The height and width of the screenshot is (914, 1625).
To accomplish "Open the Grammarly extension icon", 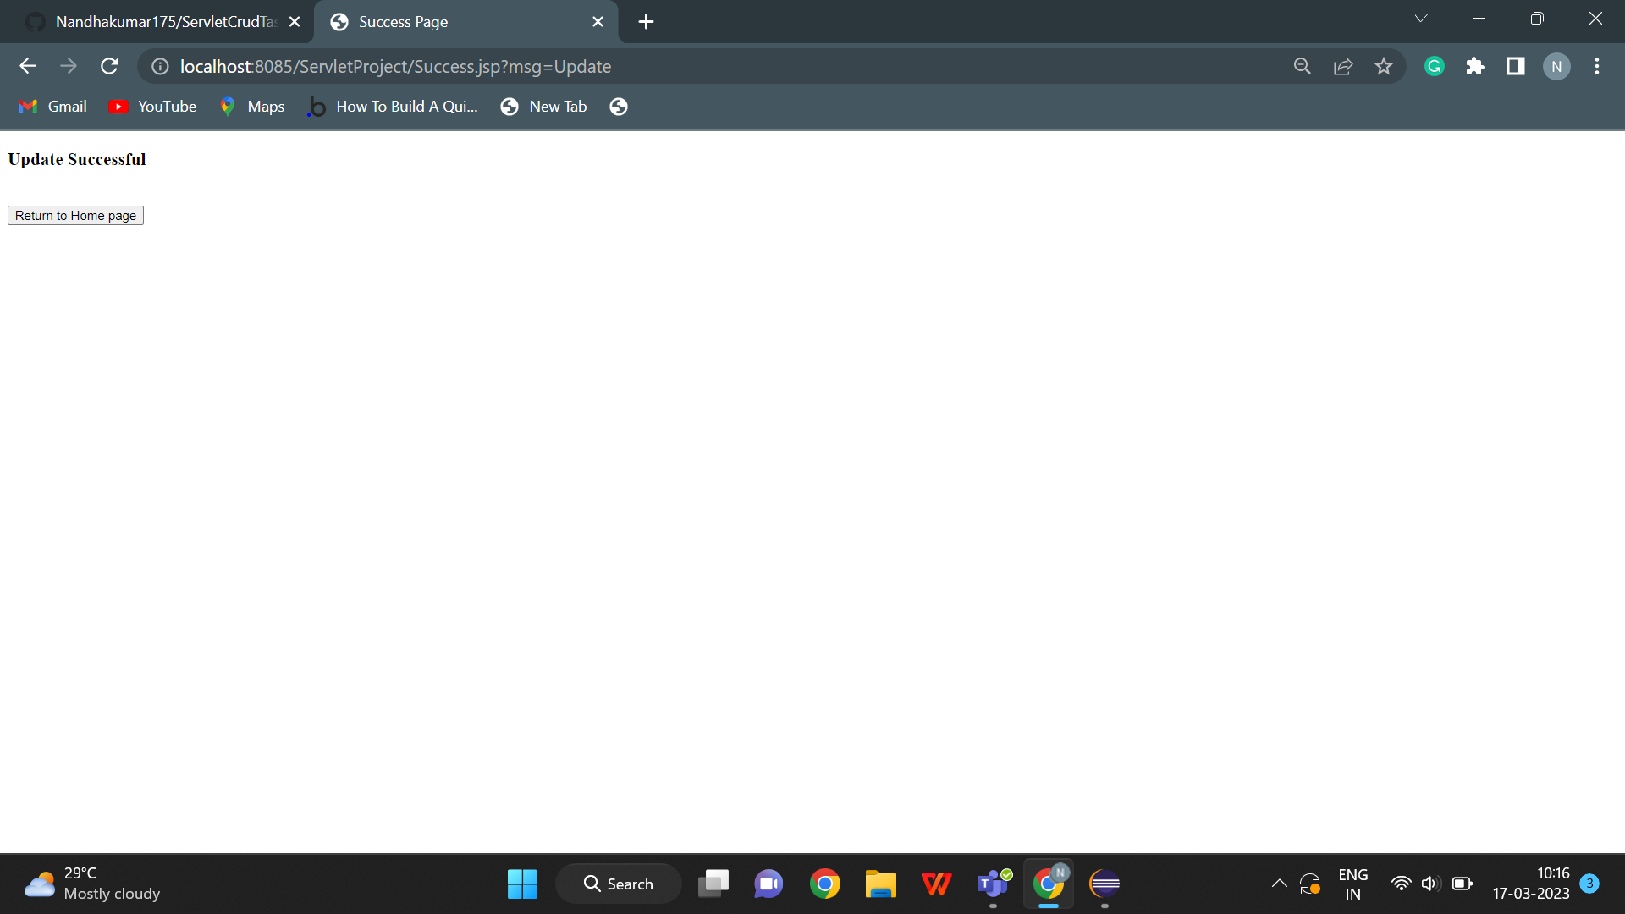I will (1434, 66).
